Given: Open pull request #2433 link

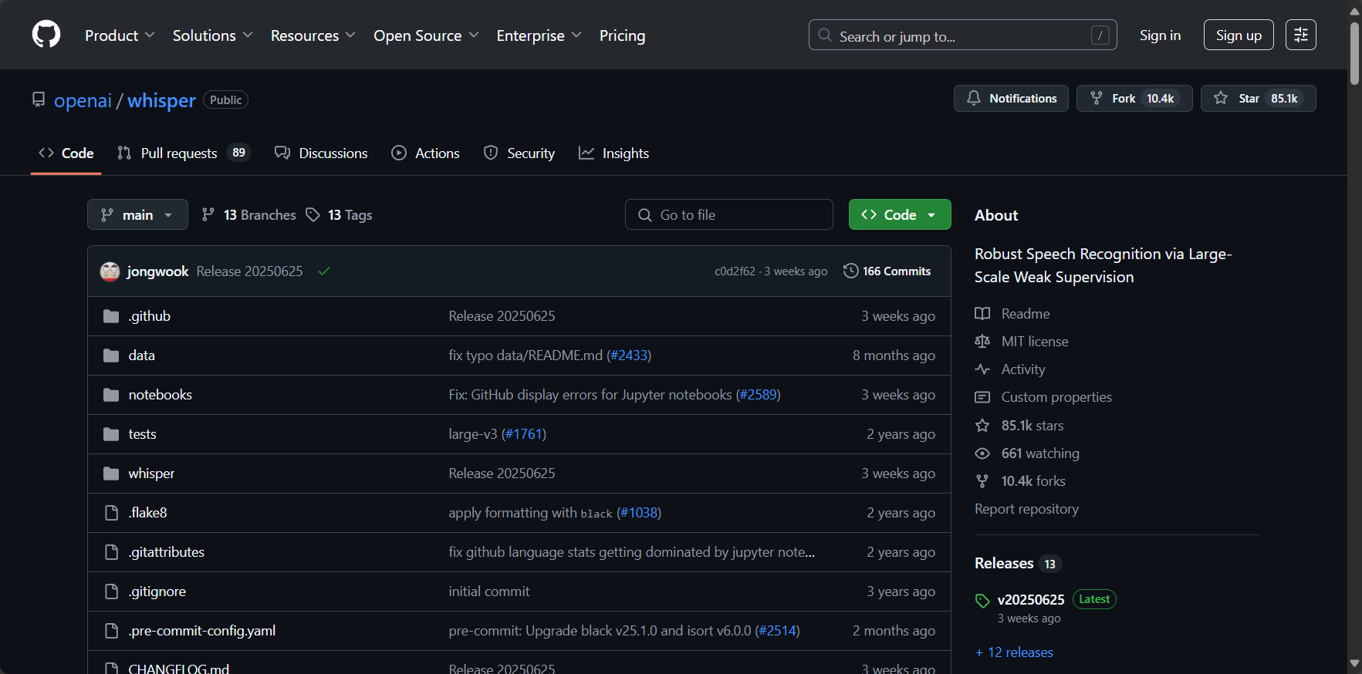Looking at the screenshot, I should (x=629, y=356).
